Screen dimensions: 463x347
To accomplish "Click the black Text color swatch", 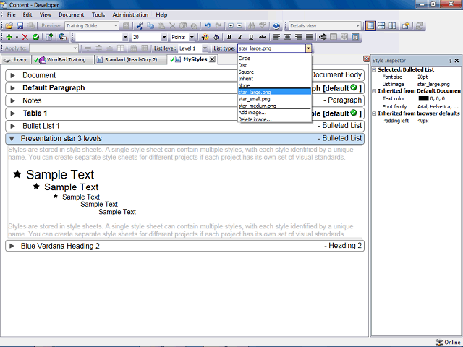I will [x=423, y=98].
